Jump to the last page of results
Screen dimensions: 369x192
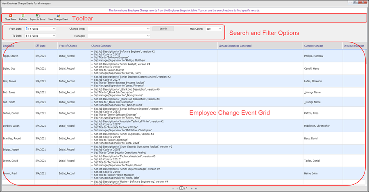(x=197, y=189)
